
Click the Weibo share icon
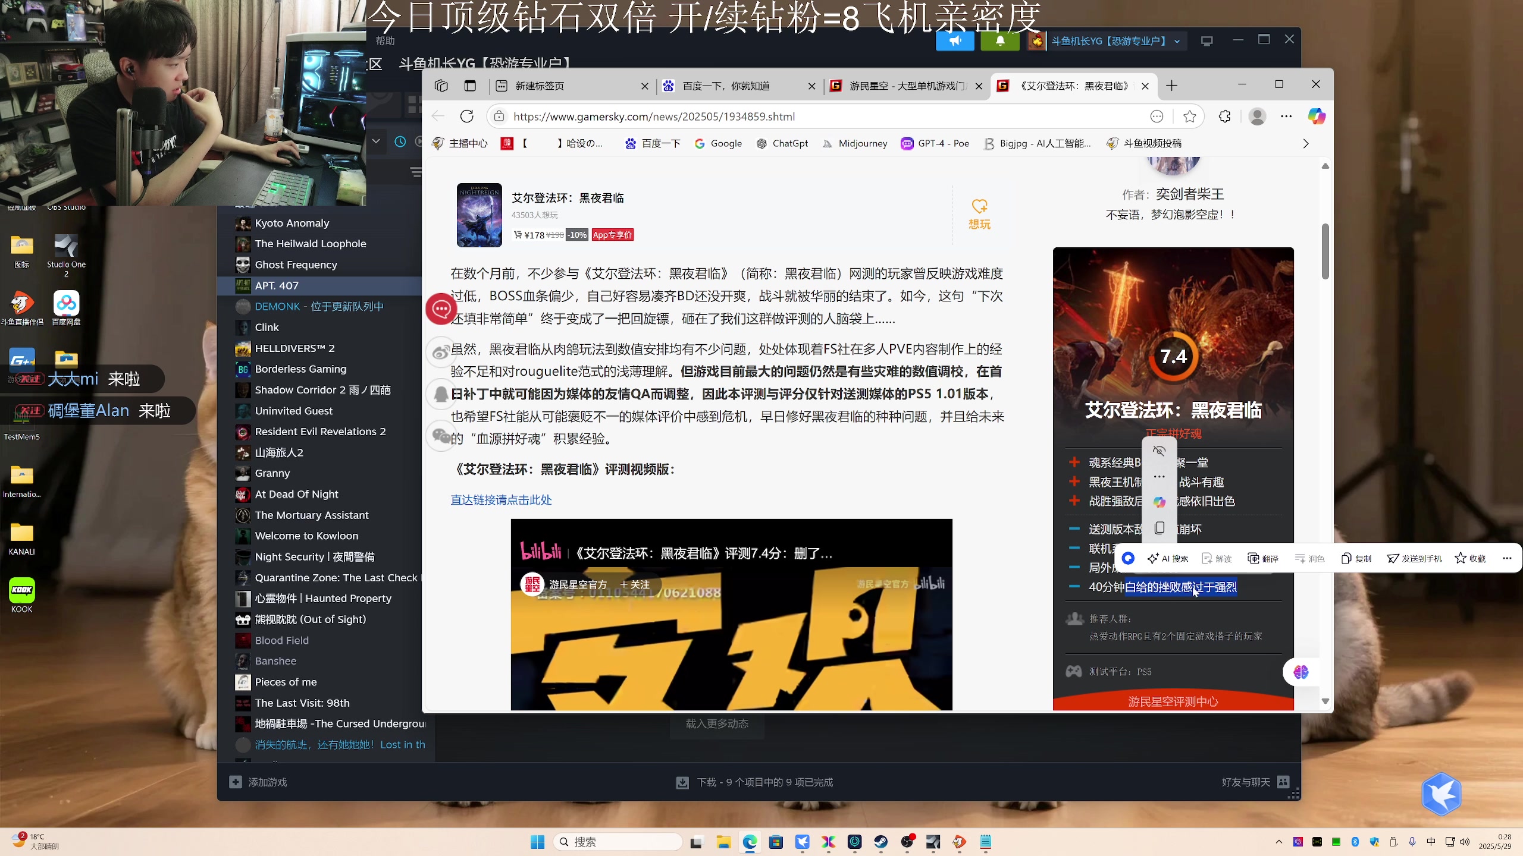(x=441, y=353)
